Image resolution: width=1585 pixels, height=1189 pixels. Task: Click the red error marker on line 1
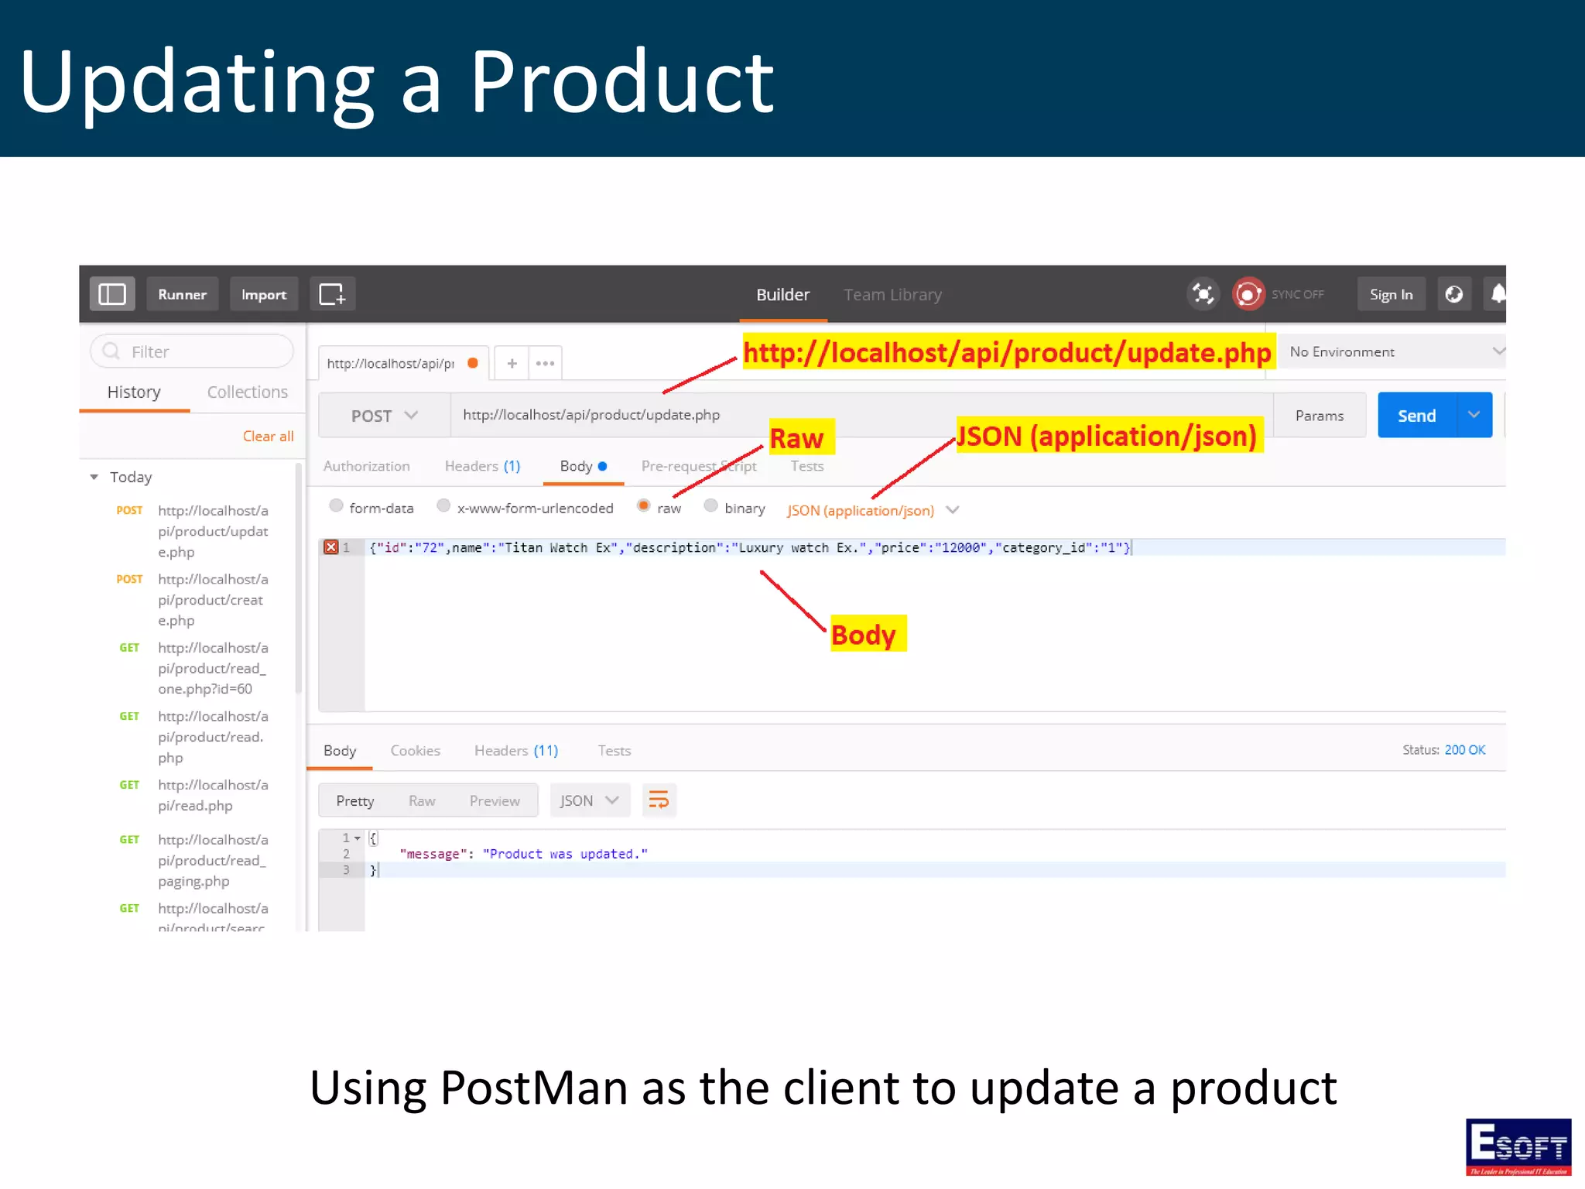[x=331, y=547]
